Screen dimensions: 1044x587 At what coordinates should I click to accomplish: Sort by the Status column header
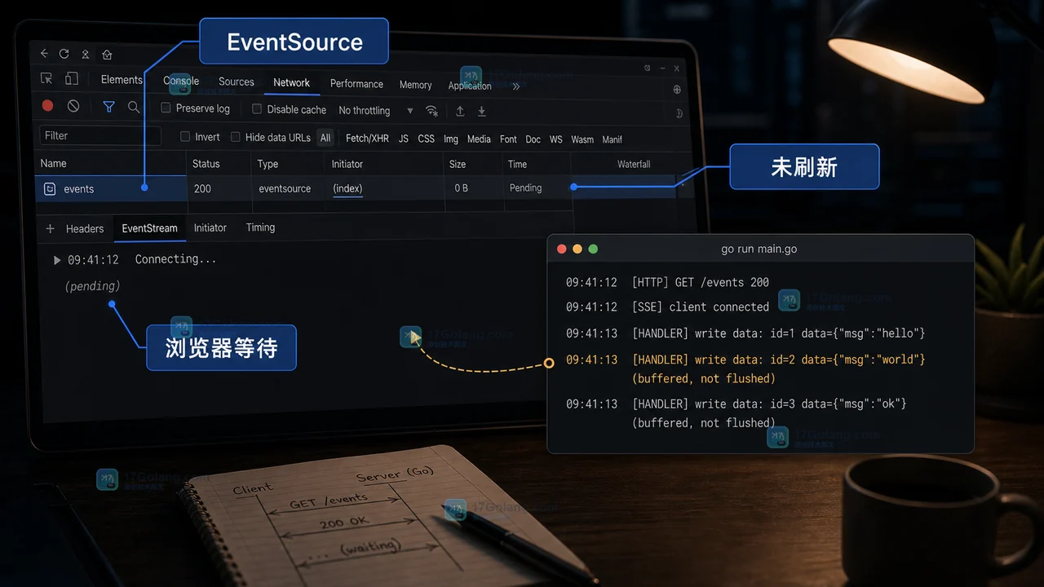pyautogui.click(x=206, y=164)
